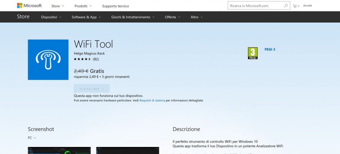
Task: Click the WiFi Tool app icon
Action: (48, 60)
